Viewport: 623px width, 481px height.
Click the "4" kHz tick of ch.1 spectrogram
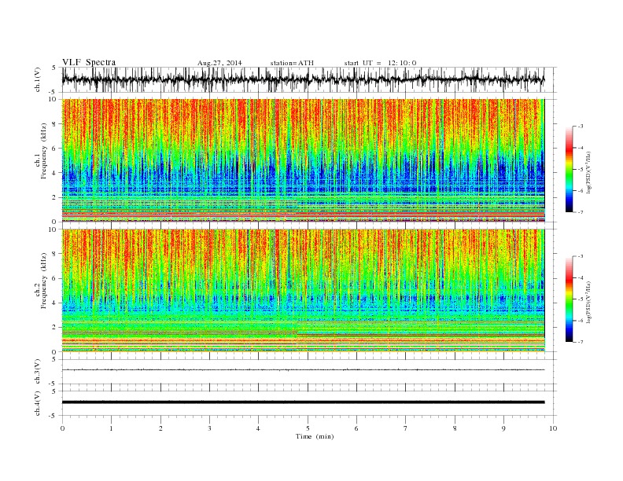[x=54, y=173]
